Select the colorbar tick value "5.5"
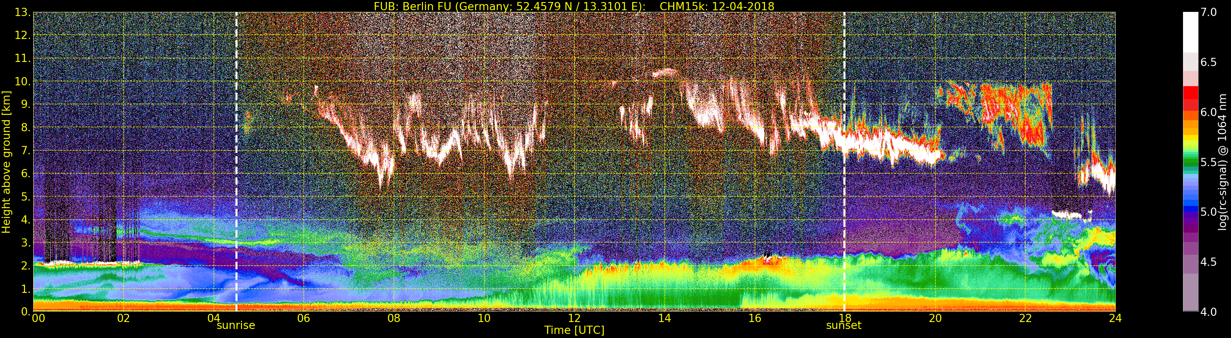Screen dimensions: 1231x338 pyautogui.click(x=1209, y=162)
